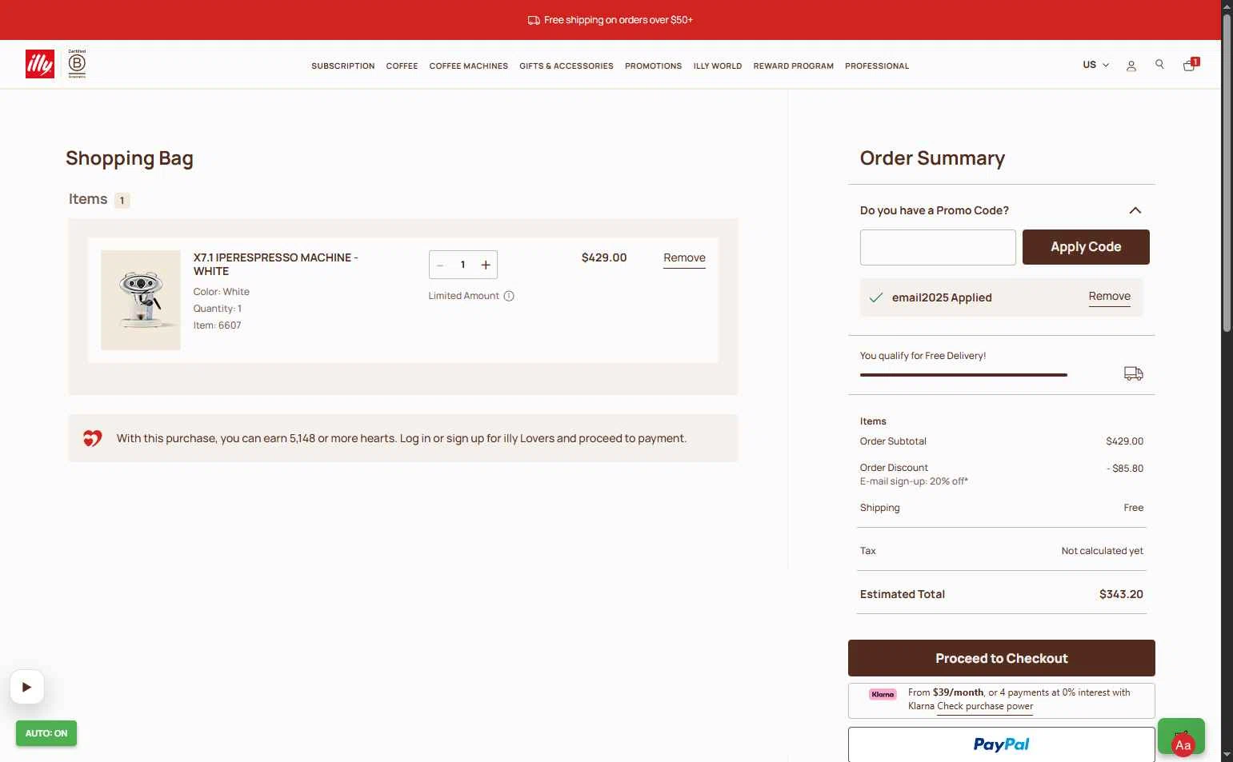Click the item price $429.00
The image size is (1233, 762).
tap(604, 257)
